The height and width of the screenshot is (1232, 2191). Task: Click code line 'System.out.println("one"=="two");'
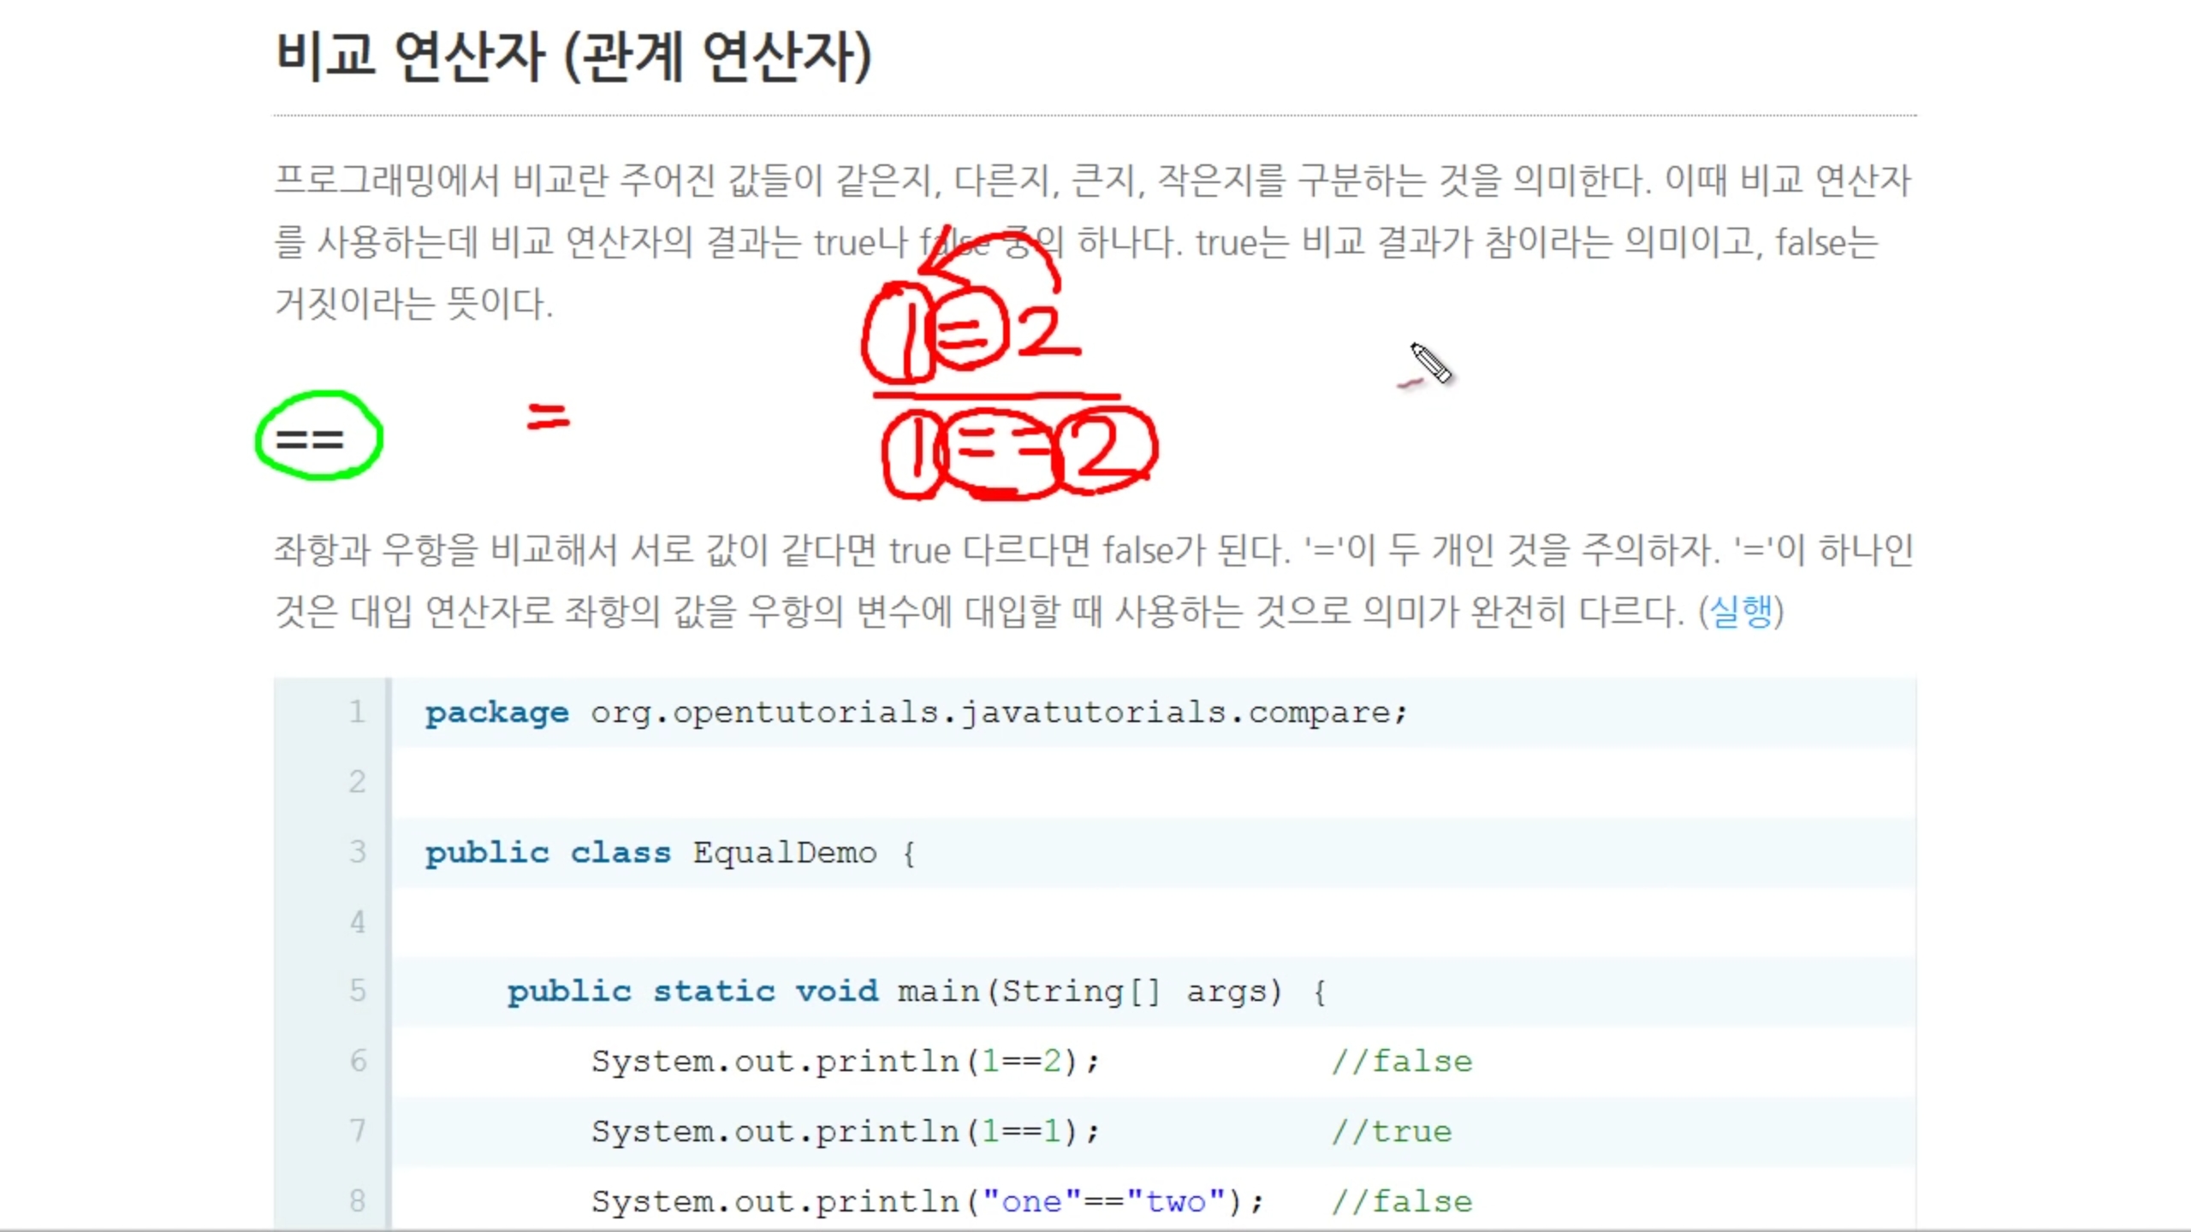[x=927, y=1202]
